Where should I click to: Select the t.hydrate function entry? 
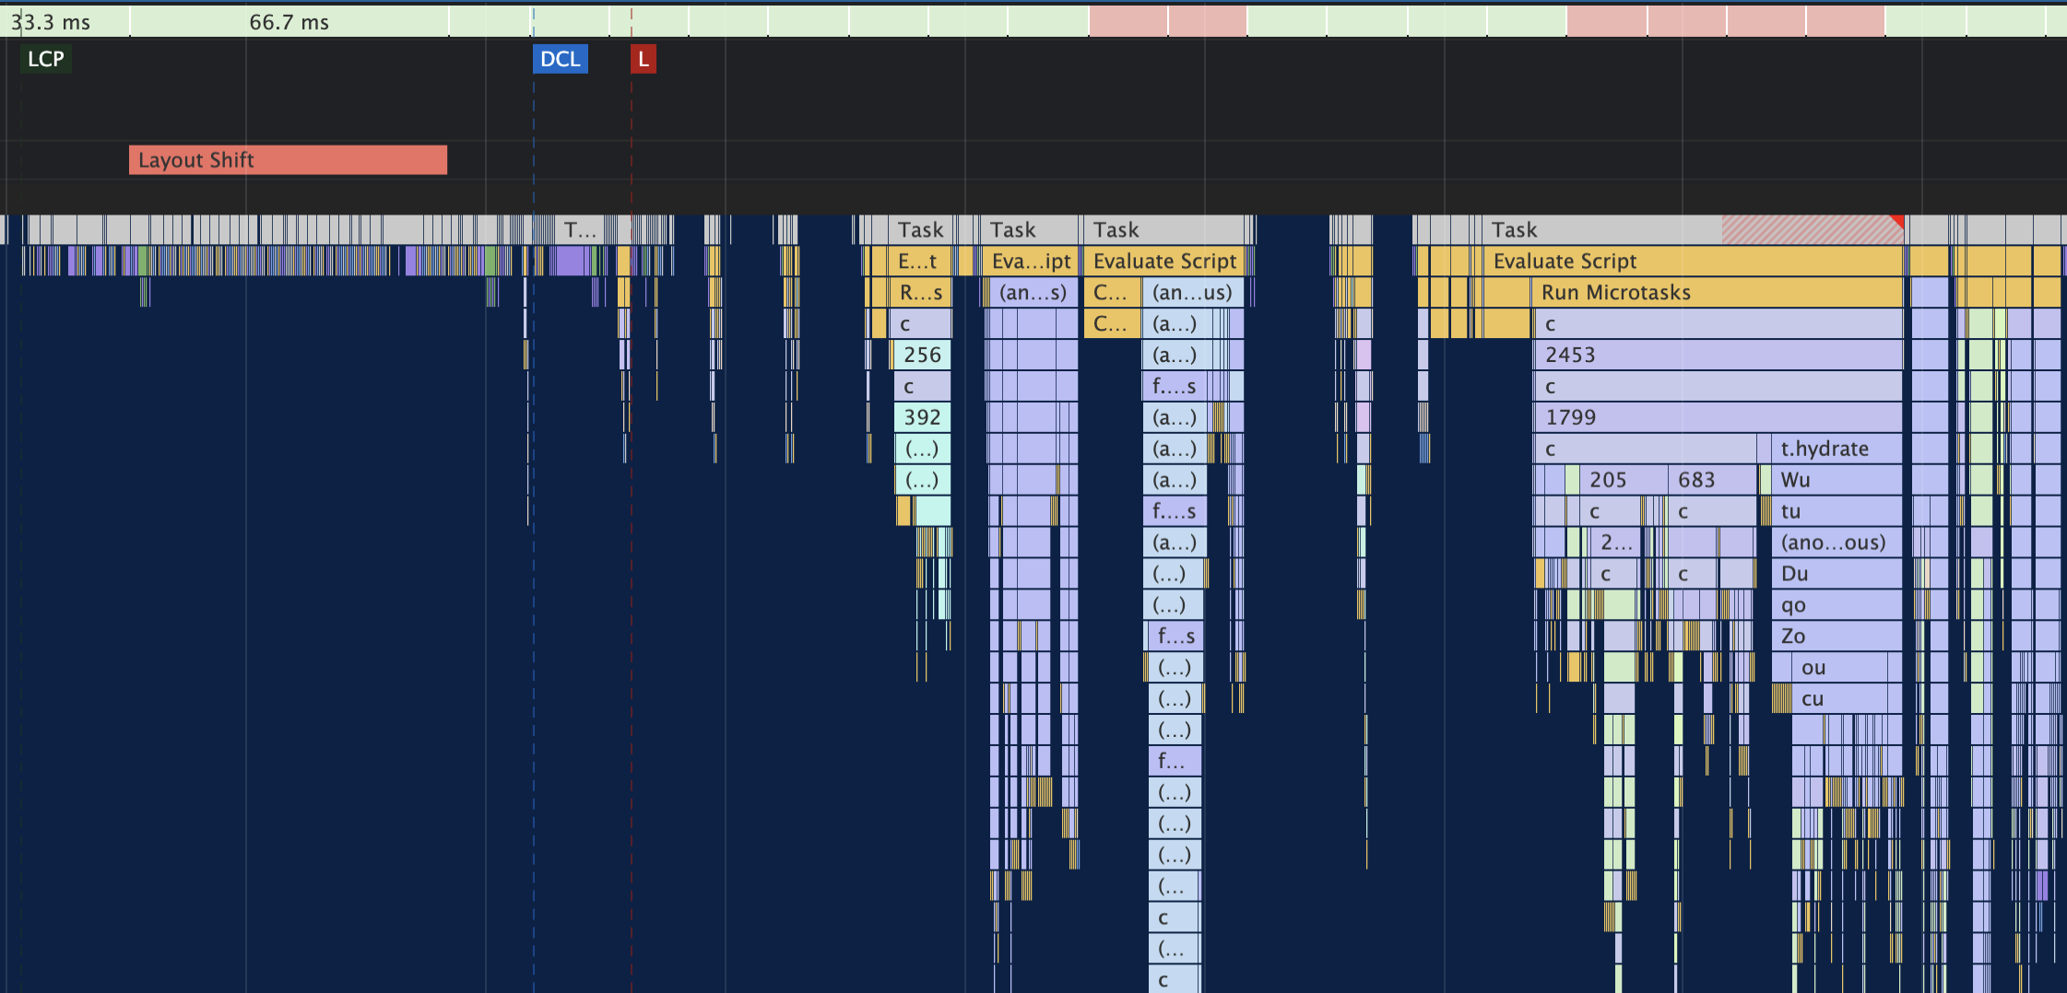click(1837, 449)
